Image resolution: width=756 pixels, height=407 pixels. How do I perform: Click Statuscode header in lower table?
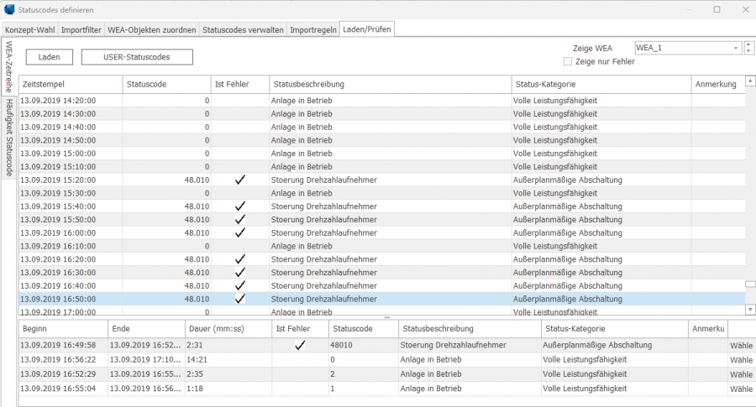(364, 329)
